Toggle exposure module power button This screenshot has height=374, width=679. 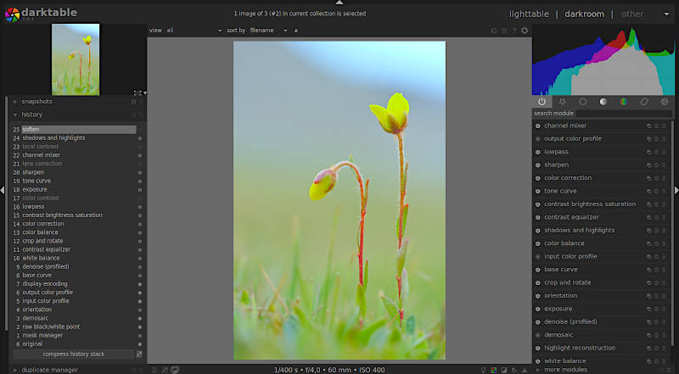pos(538,309)
